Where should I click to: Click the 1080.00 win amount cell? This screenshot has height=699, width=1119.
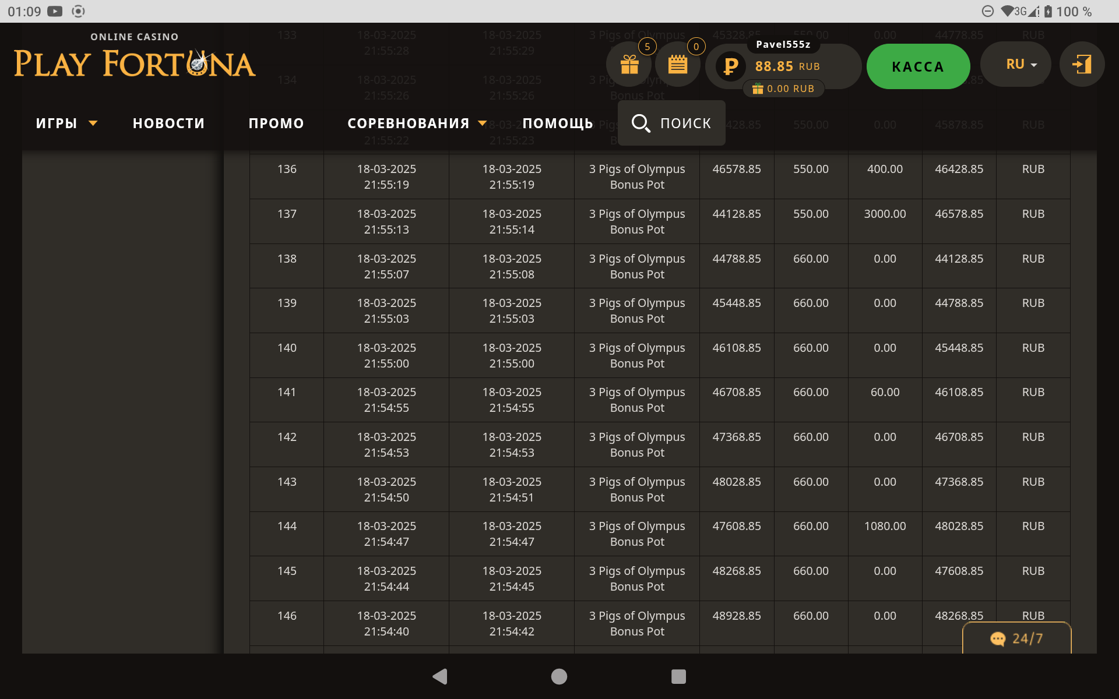[885, 527]
